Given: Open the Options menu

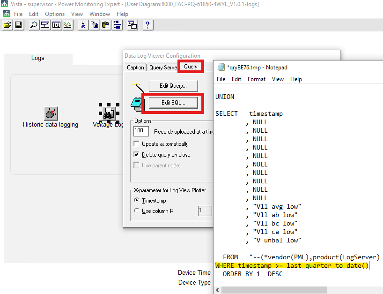Looking at the screenshot, I should click(55, 14).
